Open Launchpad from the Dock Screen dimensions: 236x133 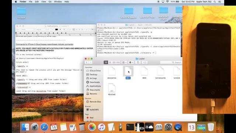[x=35, y=127]
